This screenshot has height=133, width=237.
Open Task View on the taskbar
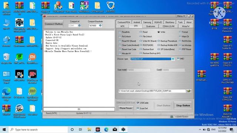click(x=80, y=130)
